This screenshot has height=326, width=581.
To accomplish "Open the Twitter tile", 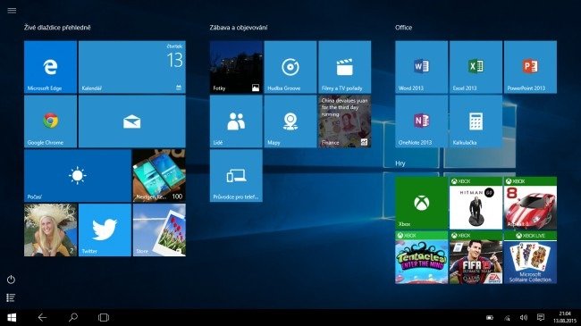I will (105, 230).
